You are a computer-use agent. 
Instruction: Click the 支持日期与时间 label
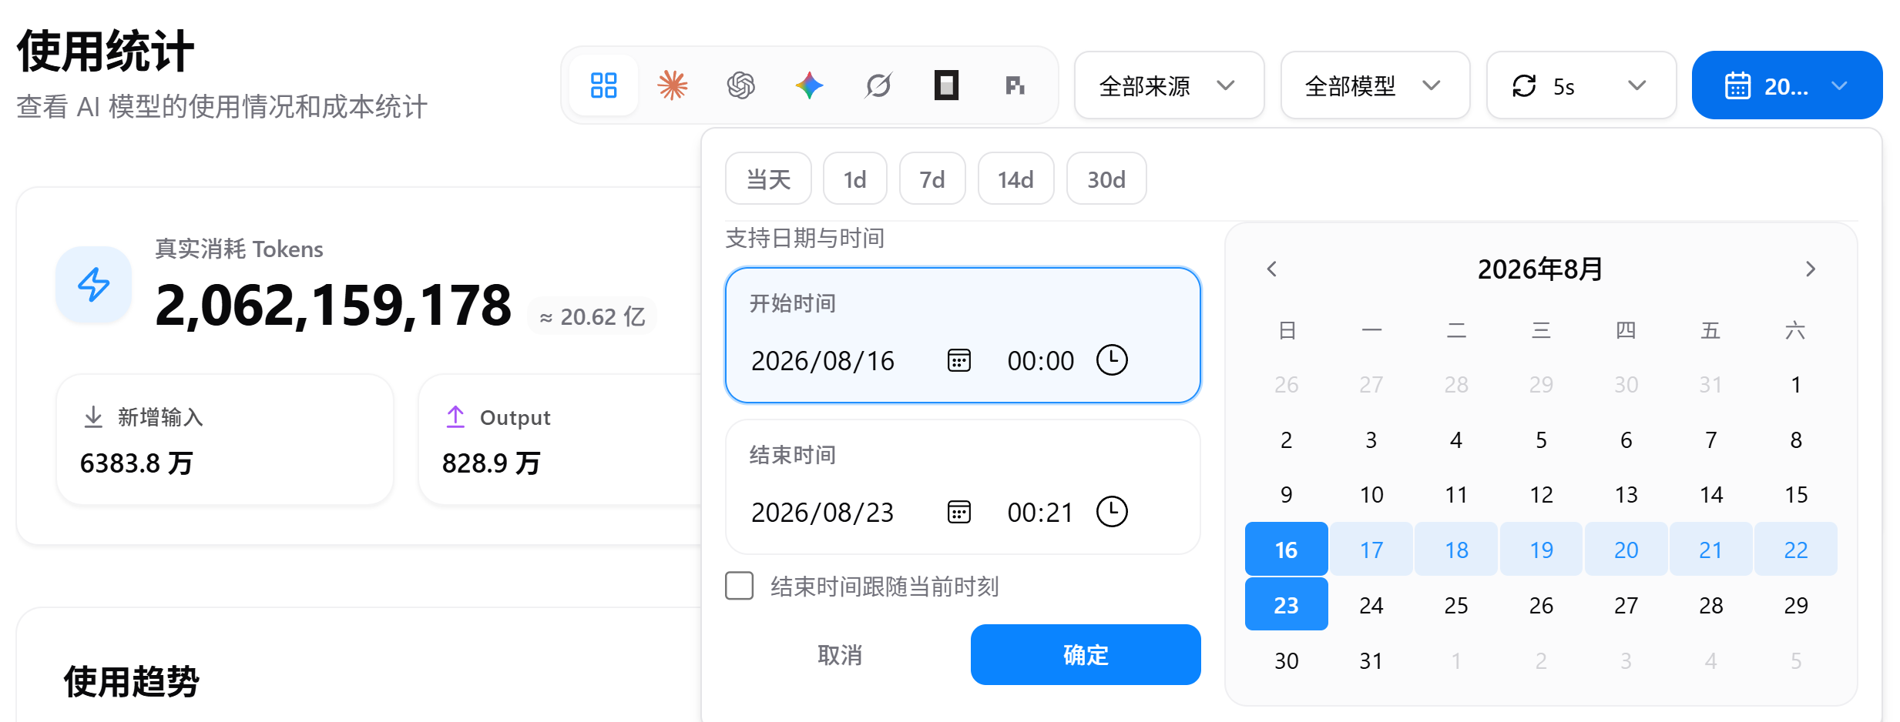point(804,238)
